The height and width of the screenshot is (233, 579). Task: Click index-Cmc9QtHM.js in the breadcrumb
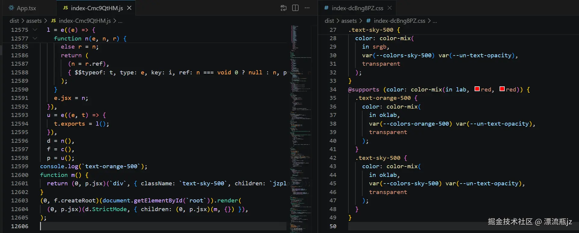85,21
